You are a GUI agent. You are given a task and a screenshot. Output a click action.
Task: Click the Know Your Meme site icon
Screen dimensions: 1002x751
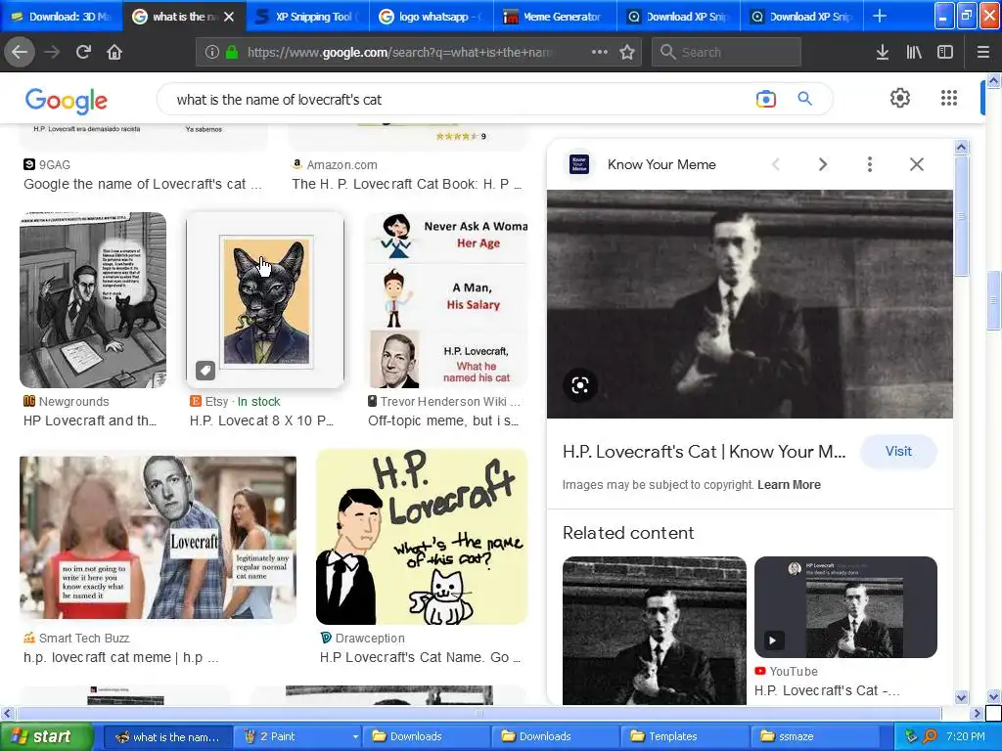[x=579, y=164]
